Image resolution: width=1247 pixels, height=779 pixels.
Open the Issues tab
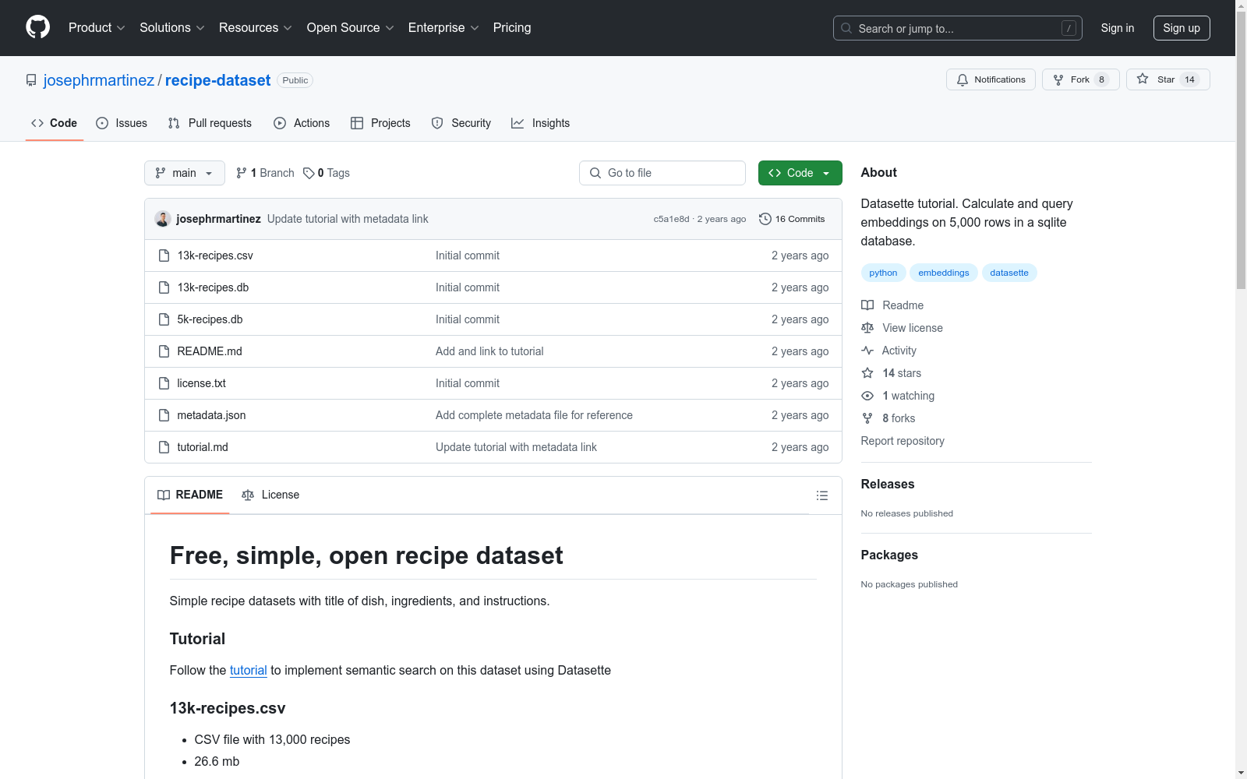coord(122,123)
